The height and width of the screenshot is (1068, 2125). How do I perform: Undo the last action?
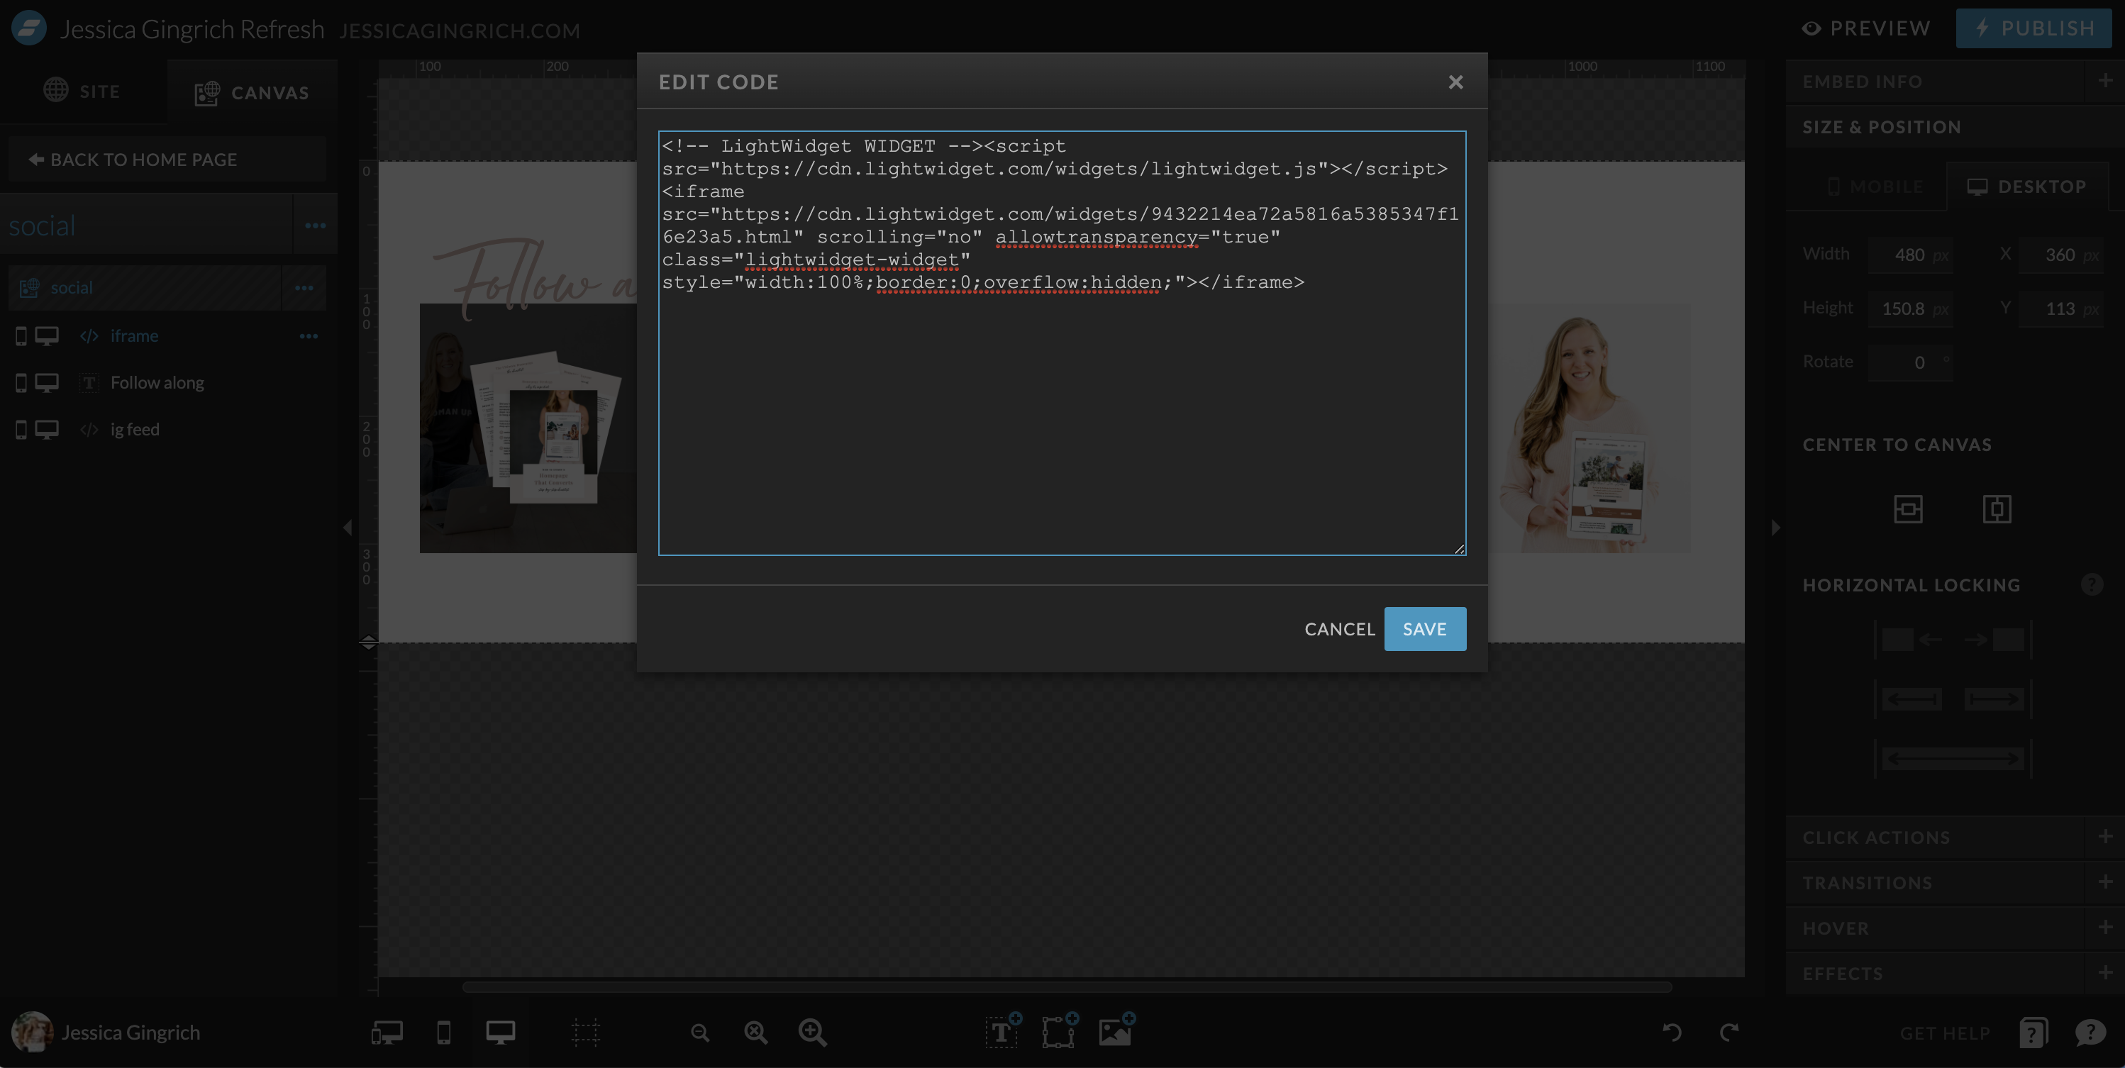[1672, 1033]
